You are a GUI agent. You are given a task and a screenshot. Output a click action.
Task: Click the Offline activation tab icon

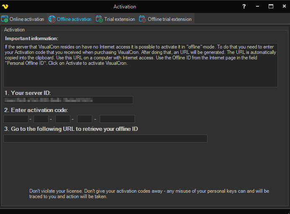coord(52,19)
